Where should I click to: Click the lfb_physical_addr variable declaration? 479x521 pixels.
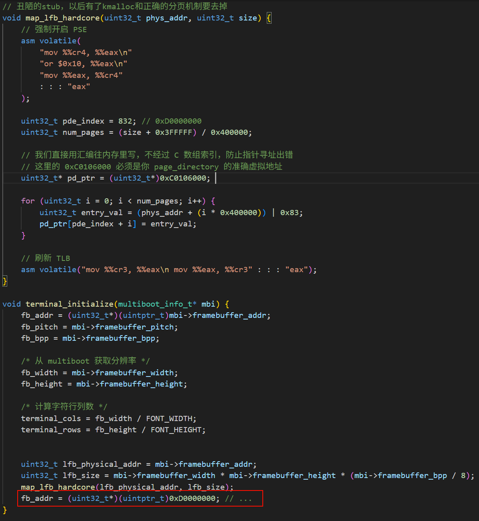click(102, 464)
